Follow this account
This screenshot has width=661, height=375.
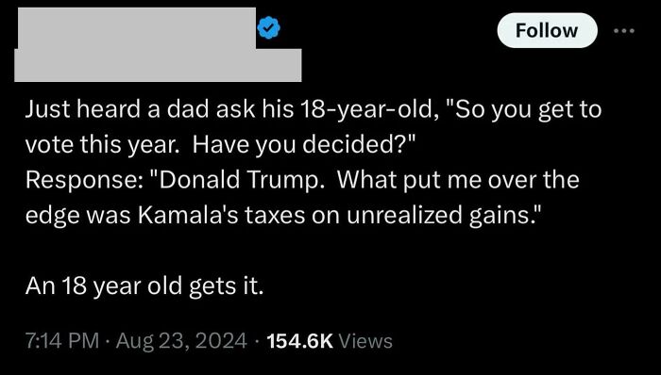(x=547, y=30)
